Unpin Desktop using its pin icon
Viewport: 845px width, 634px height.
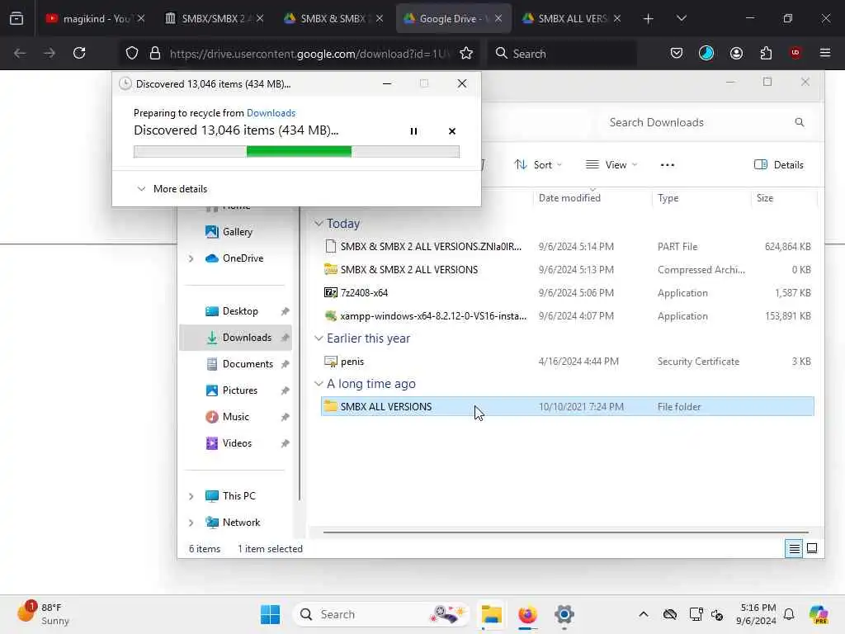click(285, 311)
